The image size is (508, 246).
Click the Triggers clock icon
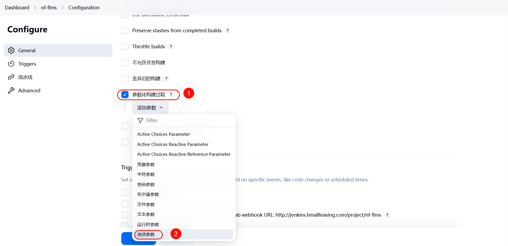11,64
